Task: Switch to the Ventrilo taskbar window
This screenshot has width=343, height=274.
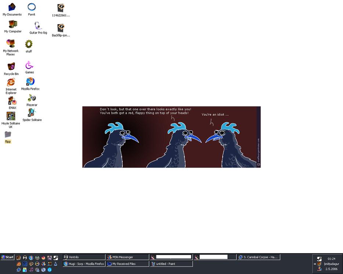Action: pos(84,257)
